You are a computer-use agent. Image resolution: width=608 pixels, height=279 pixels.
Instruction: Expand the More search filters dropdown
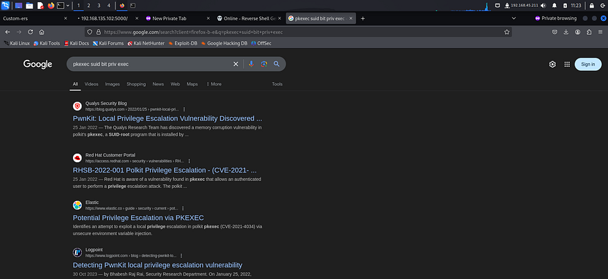(214, 84)
